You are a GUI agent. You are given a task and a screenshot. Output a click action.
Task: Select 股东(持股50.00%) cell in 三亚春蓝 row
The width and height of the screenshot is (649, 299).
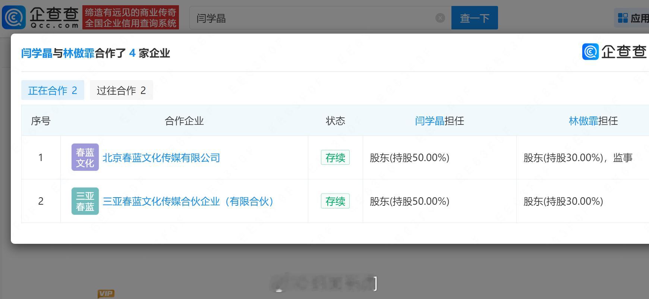coord(440,201)
